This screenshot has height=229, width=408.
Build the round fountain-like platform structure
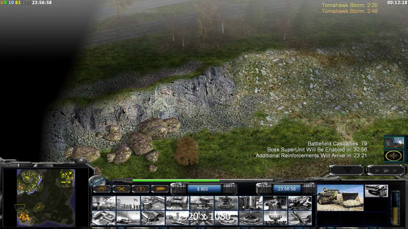tap(251, 218)
